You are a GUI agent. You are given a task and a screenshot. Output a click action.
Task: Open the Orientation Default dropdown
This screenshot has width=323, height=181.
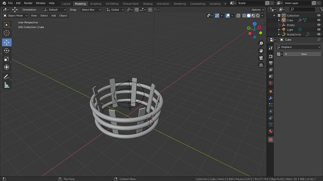pyautogui.click(x=55, y=10)
